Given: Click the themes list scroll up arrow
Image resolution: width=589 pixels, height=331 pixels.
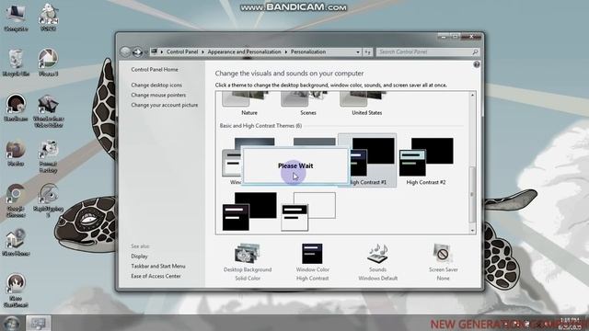Looking at the screenshot, I should tap(472, 96).
